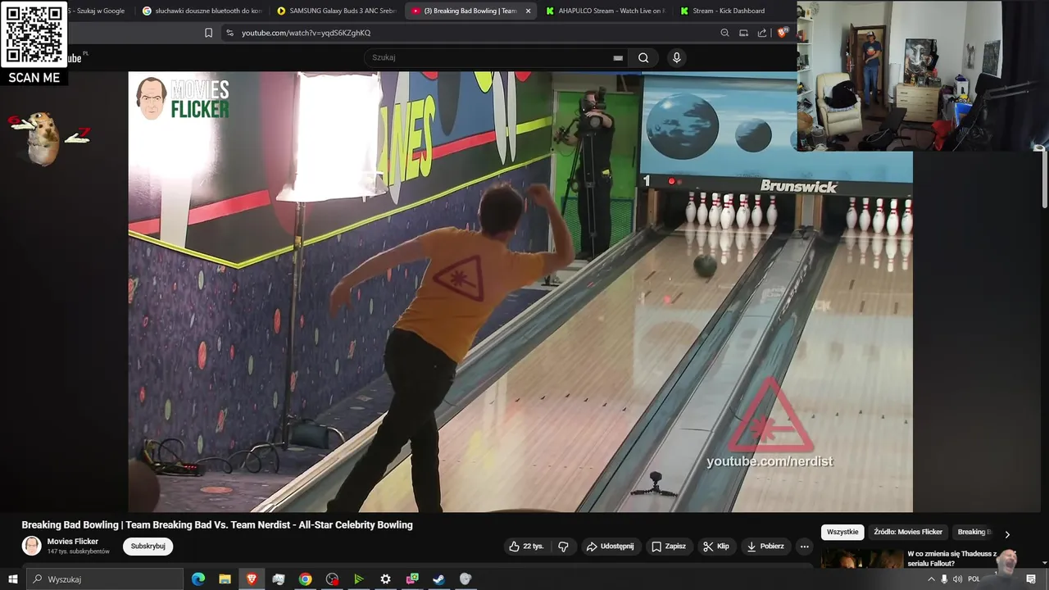Open File Explorer from the taskbar

click(225, 579)
